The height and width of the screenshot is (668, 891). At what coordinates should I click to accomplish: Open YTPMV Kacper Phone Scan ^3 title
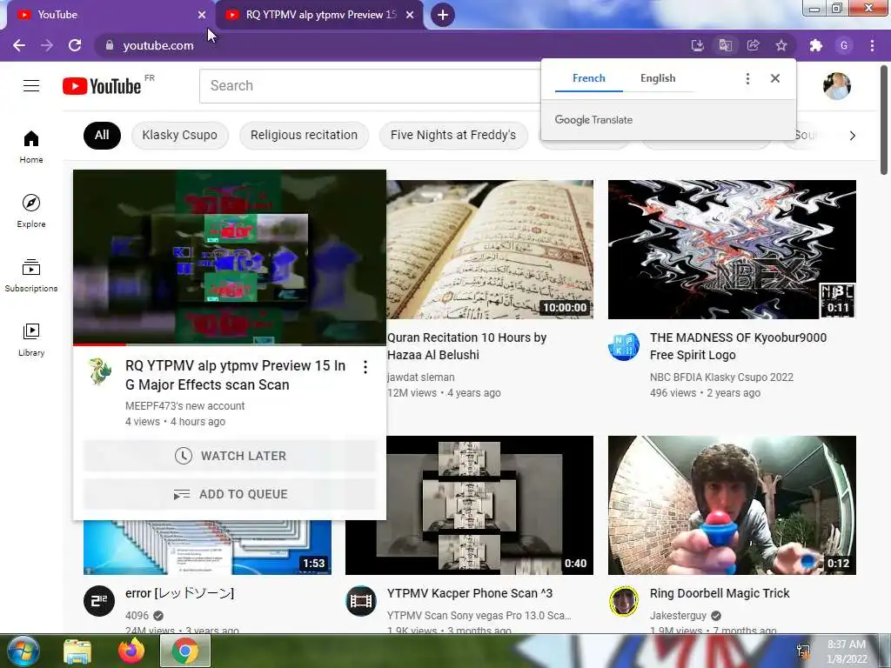tap(469, 593)
